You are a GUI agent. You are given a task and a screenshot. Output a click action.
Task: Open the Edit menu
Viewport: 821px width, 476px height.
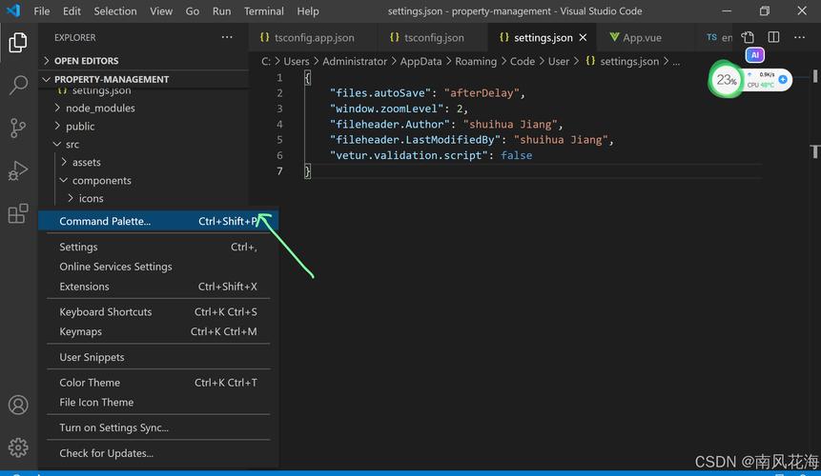[72, 11]
